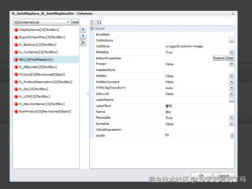Open the IsRowID value dropdown
The image size is (252, 189).
[232, 94]
